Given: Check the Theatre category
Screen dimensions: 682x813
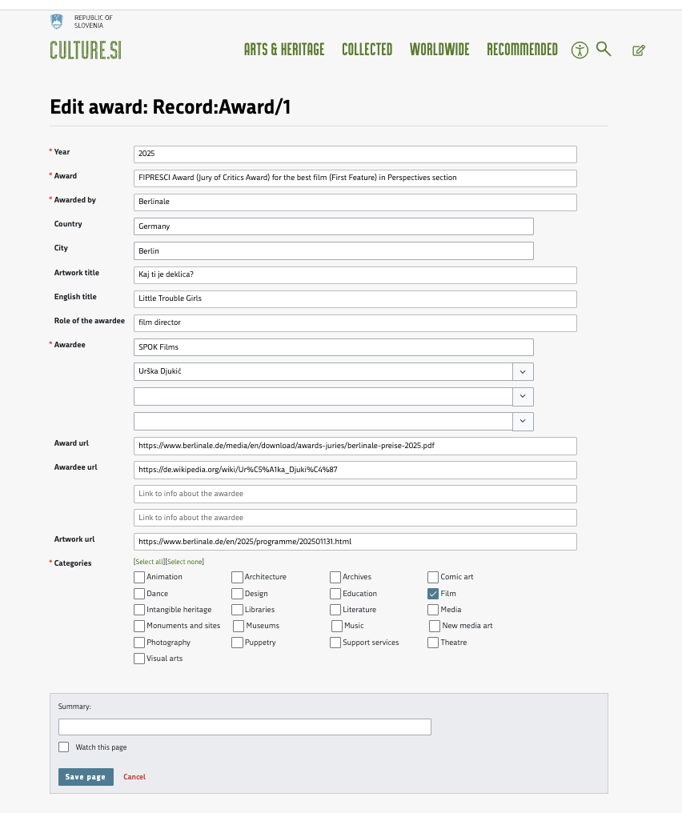Looking at the screenshot, I should pyautogui.click(x=433, y=643).
